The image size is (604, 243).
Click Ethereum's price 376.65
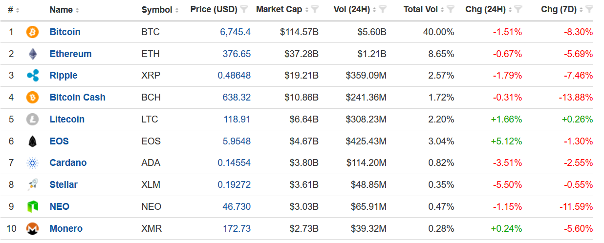(237, 54)
